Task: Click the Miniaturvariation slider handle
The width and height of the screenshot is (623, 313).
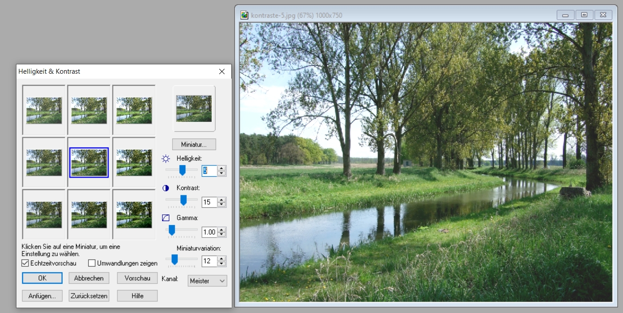Action: click(x=175, y=259)
